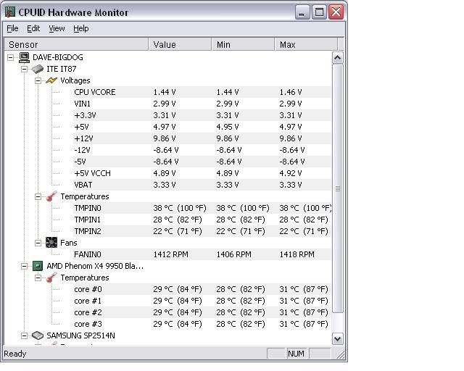Viewport: 464px width, 371px height.
Task: Collapse the DAVE-BIGDOG root node
Action: (11, 57)
